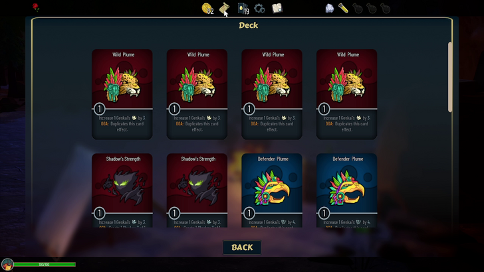Image resolution: width=484 pixels, height=272 pixels.
Task: Click the BACK button
Action: 242,247
